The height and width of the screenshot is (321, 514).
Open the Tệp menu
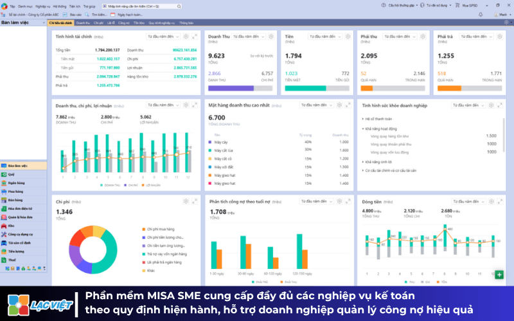point(12,6)
